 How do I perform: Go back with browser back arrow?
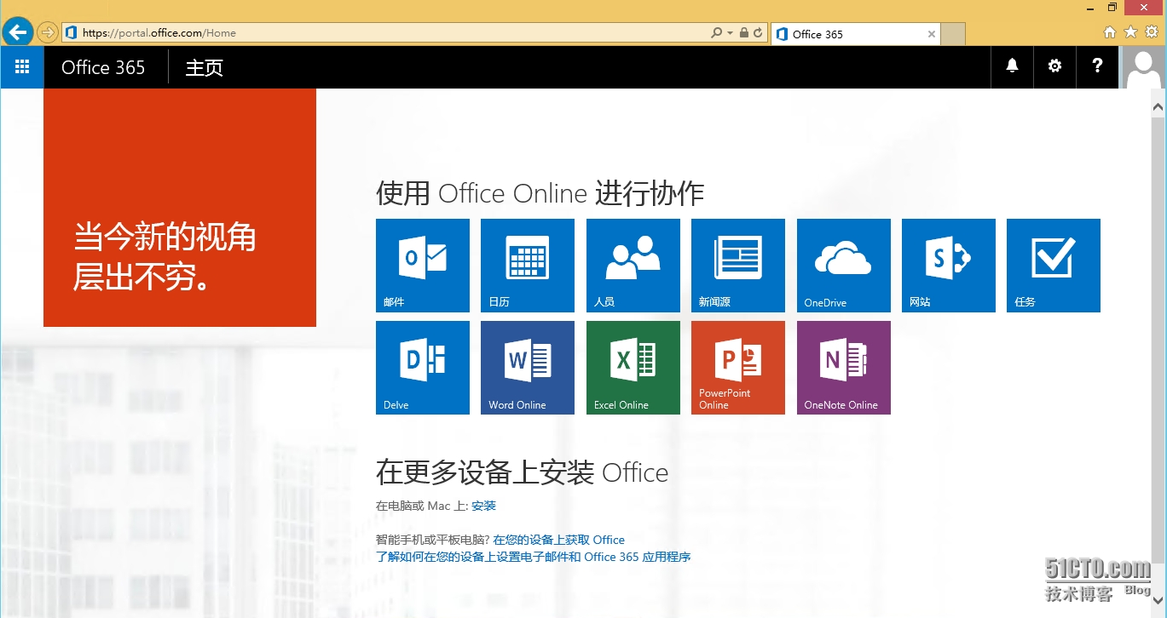18,32
